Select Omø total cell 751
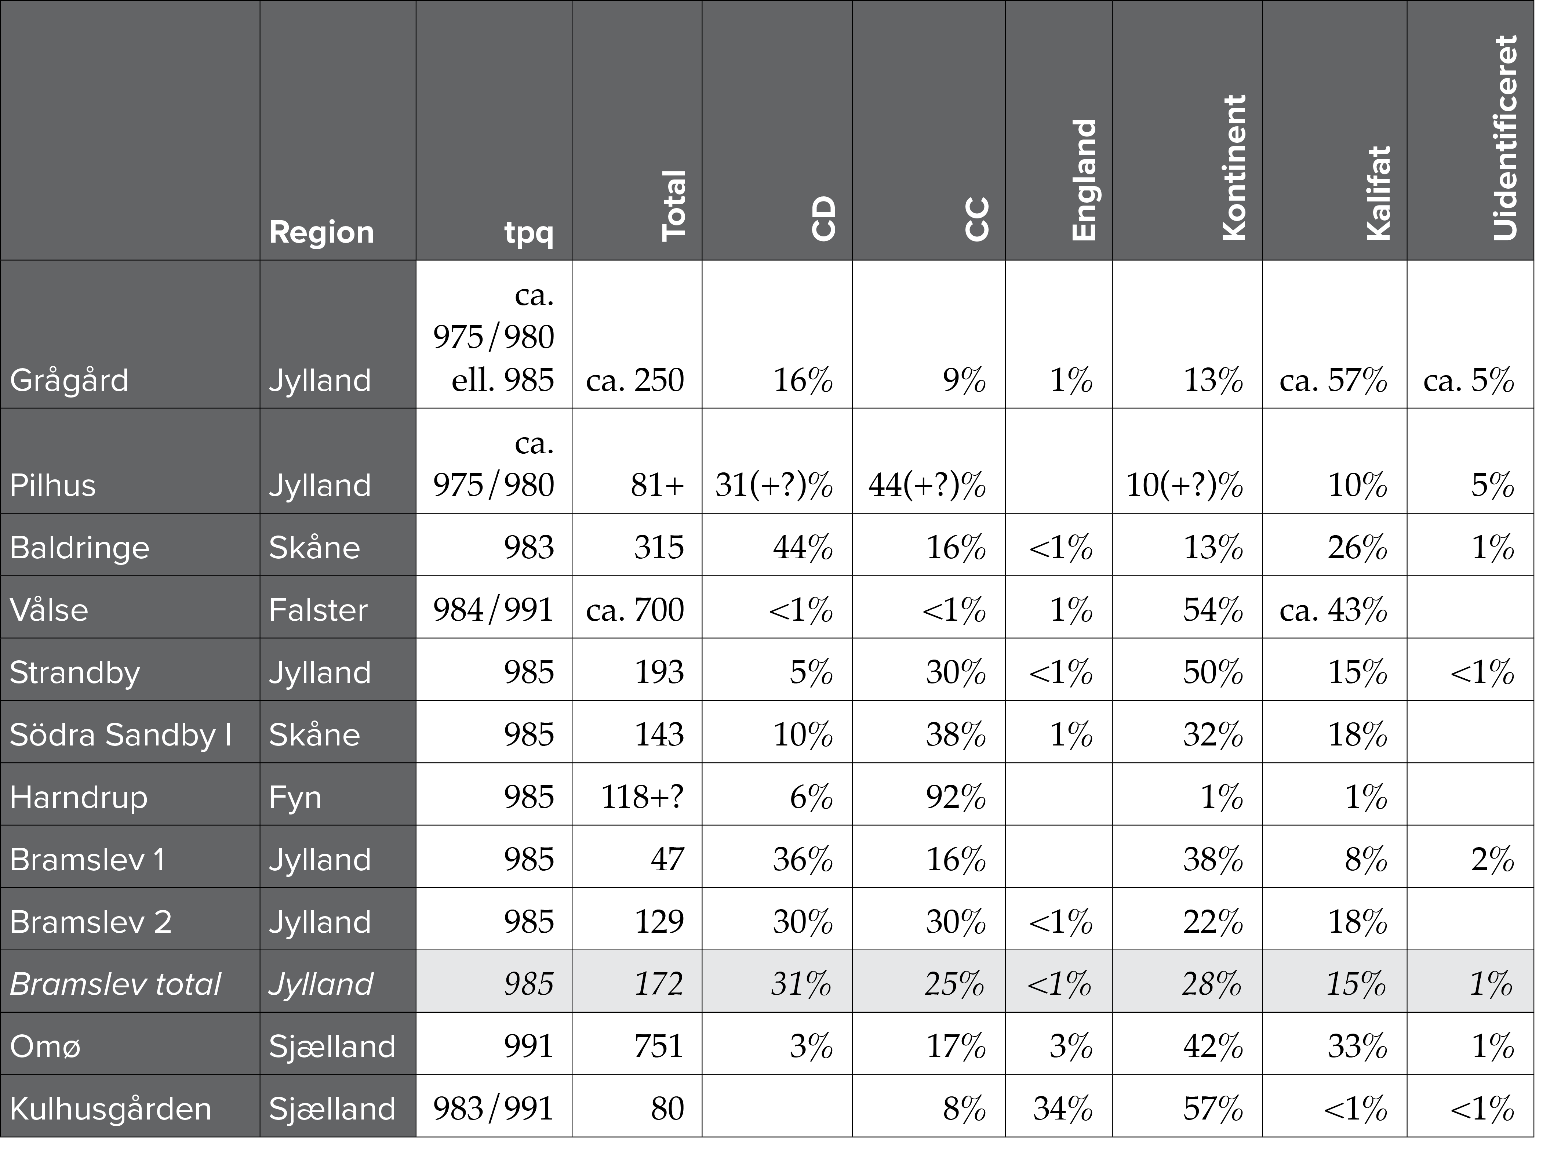The image size is (1561, 1172). (x=659, y=1046)
